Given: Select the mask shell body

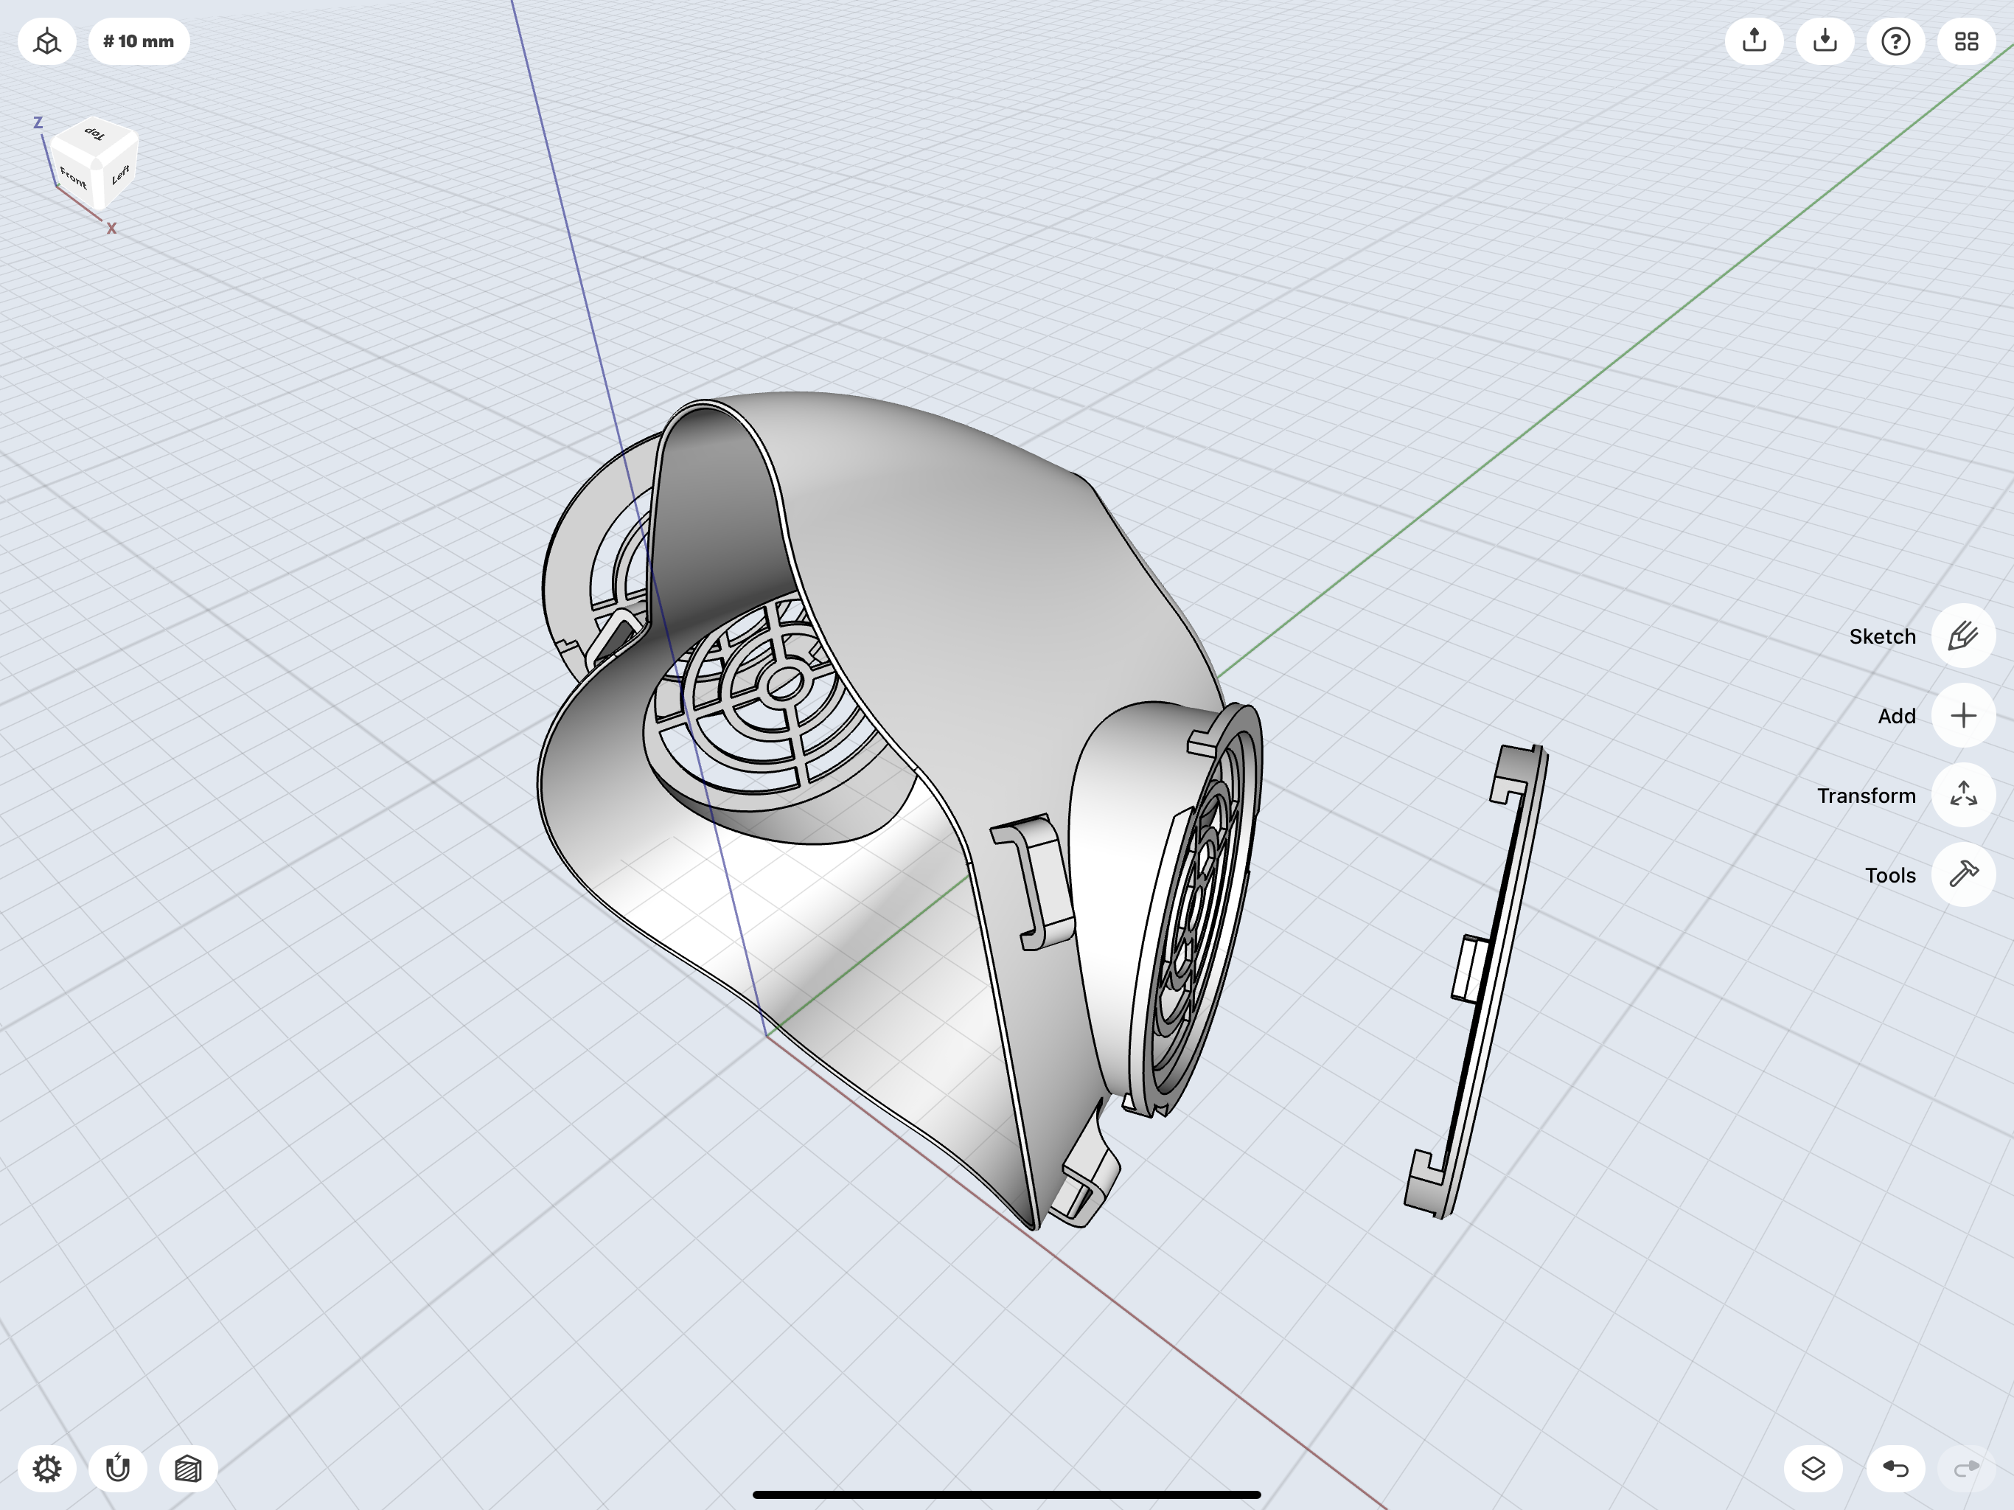Looking at the screenshot, I should click(947, 583).
